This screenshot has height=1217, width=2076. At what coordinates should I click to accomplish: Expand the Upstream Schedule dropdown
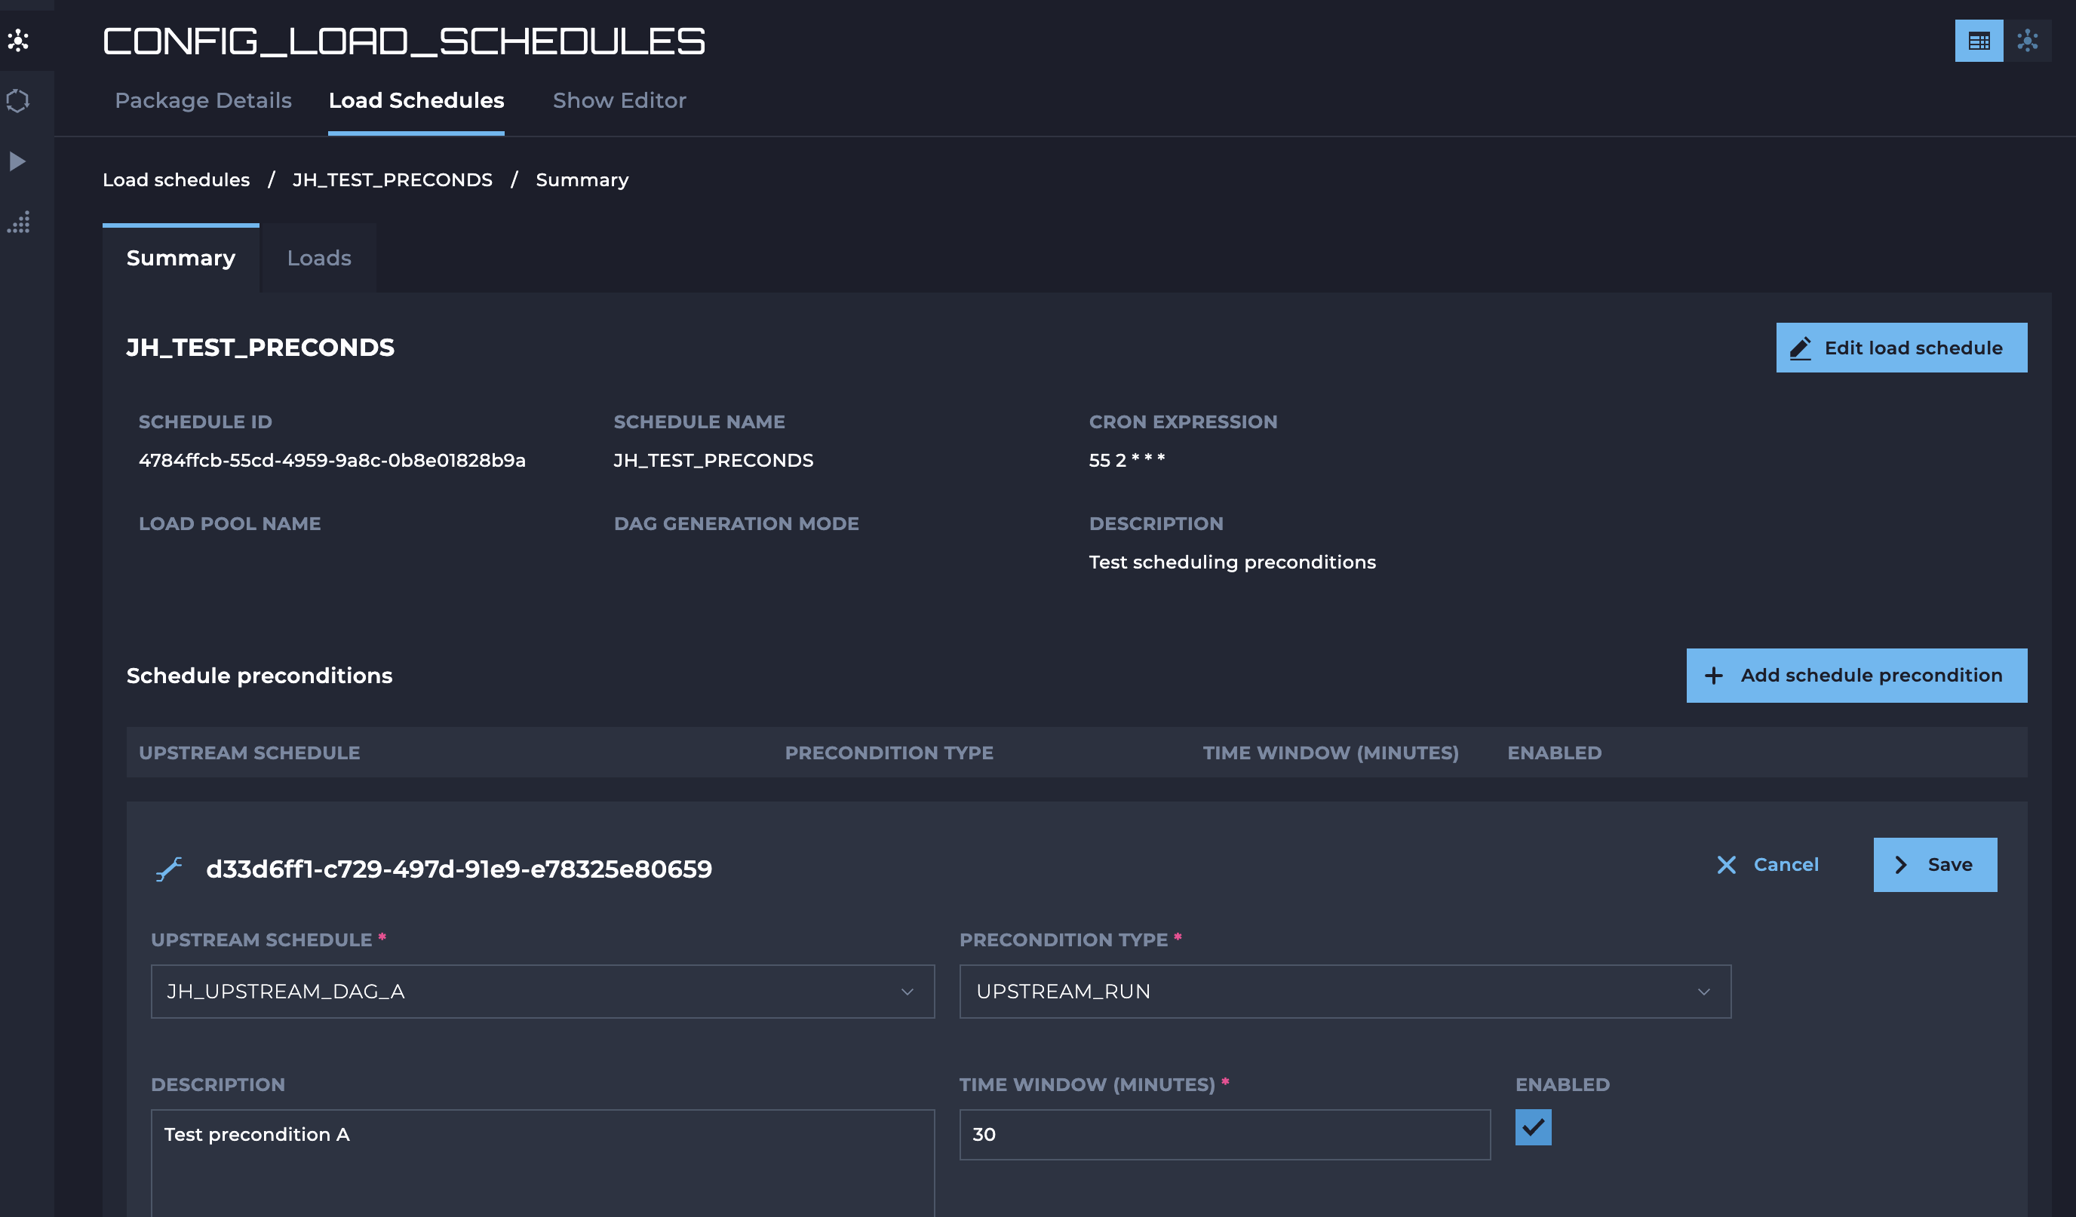coord(542,992)
